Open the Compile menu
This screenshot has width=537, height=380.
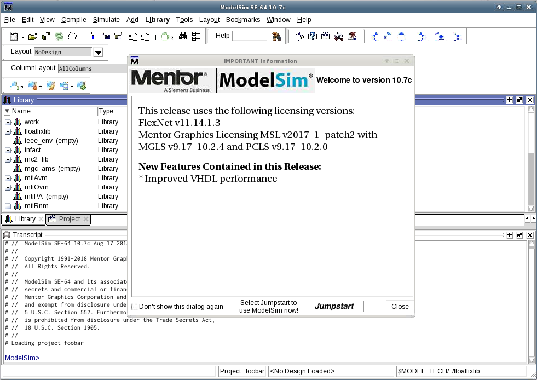74,20
